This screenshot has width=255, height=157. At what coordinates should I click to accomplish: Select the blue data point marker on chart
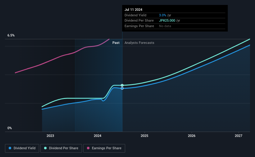[122, 88]
